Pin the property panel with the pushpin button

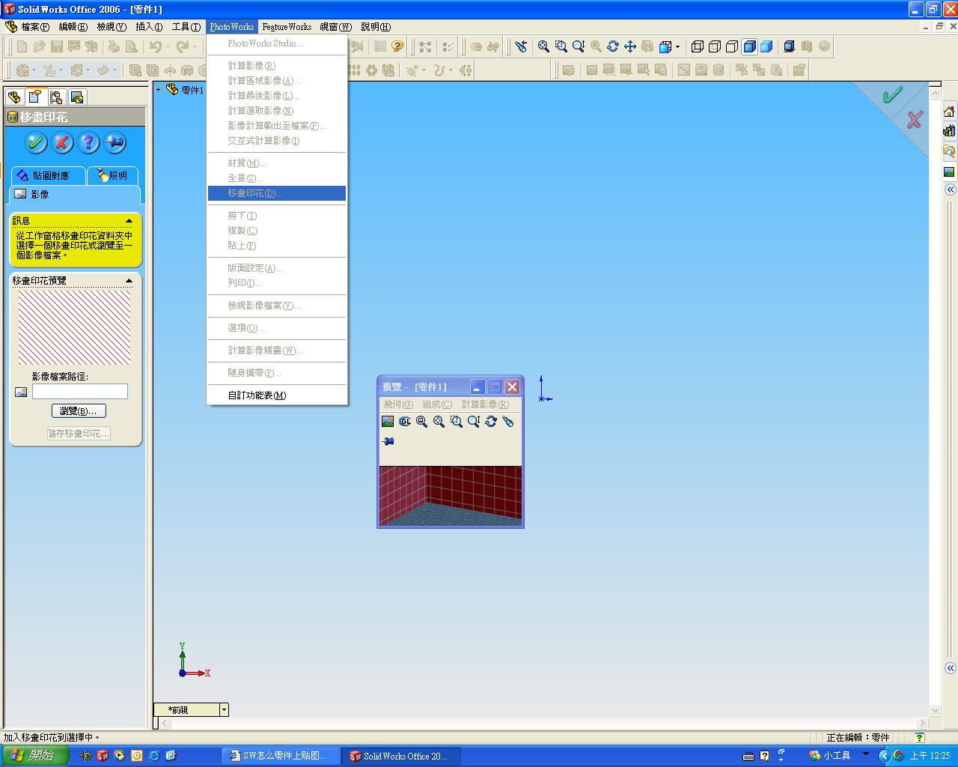[115, 142]
